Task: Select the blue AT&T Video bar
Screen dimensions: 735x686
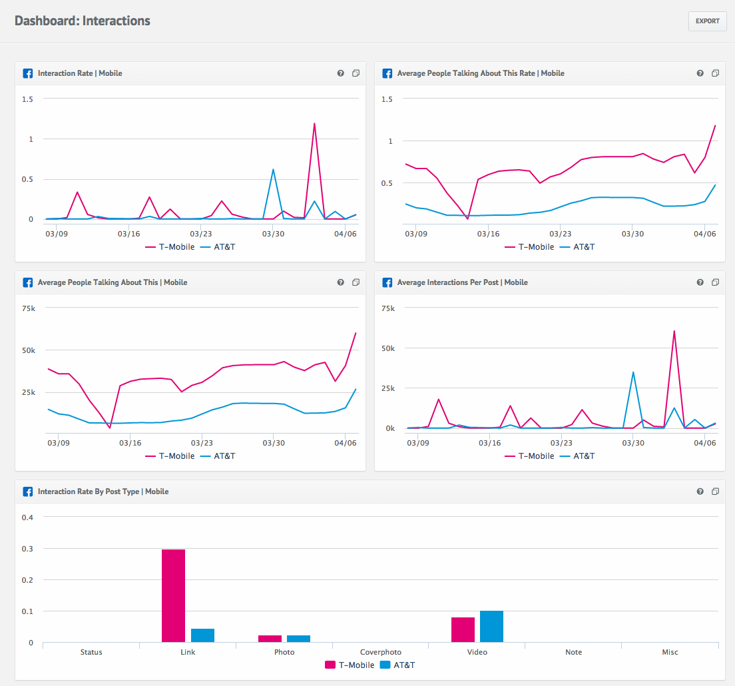Action: 491,626
